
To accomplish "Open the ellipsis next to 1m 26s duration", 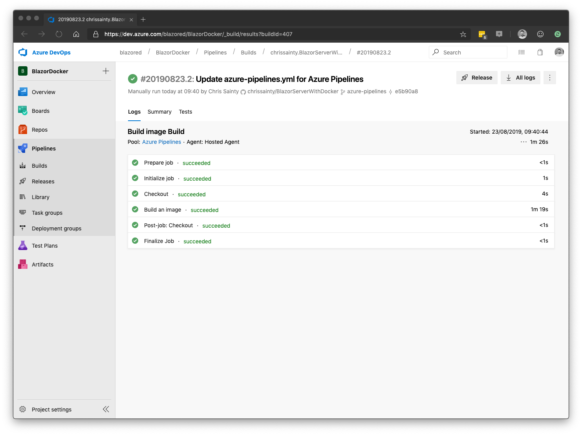I will (x=523, y=142).
